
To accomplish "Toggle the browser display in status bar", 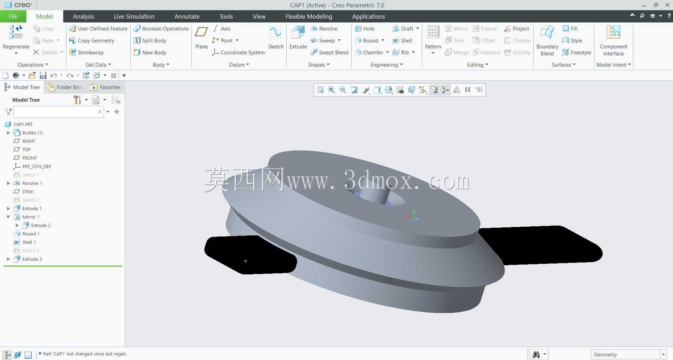I will point(18,355).
